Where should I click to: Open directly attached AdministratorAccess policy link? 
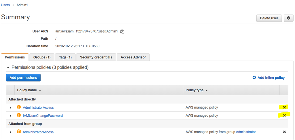(x=38, y=108)
